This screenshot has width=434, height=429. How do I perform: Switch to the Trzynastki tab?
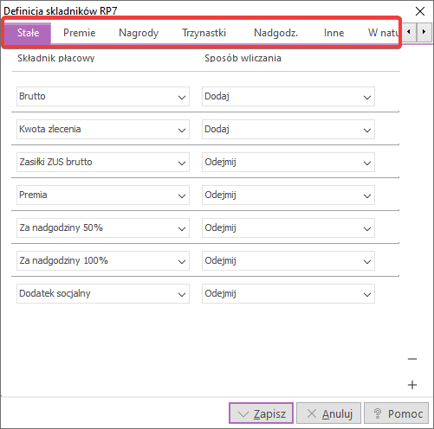tap(204, 33)
